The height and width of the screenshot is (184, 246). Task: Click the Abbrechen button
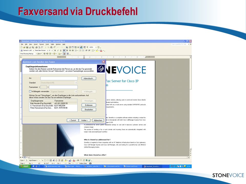tap(98, 120)
